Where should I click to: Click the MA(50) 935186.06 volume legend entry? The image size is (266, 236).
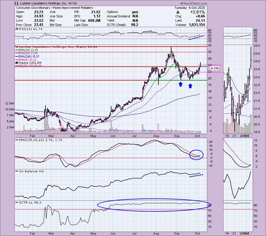30,66
